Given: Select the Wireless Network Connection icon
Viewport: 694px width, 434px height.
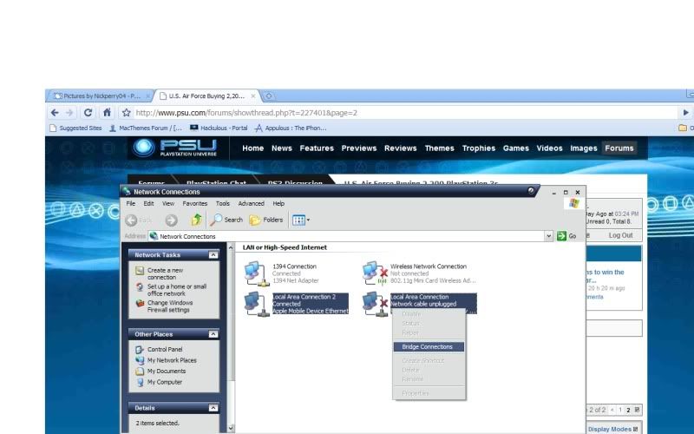Looking at the screenshot, I should [374, 273].
